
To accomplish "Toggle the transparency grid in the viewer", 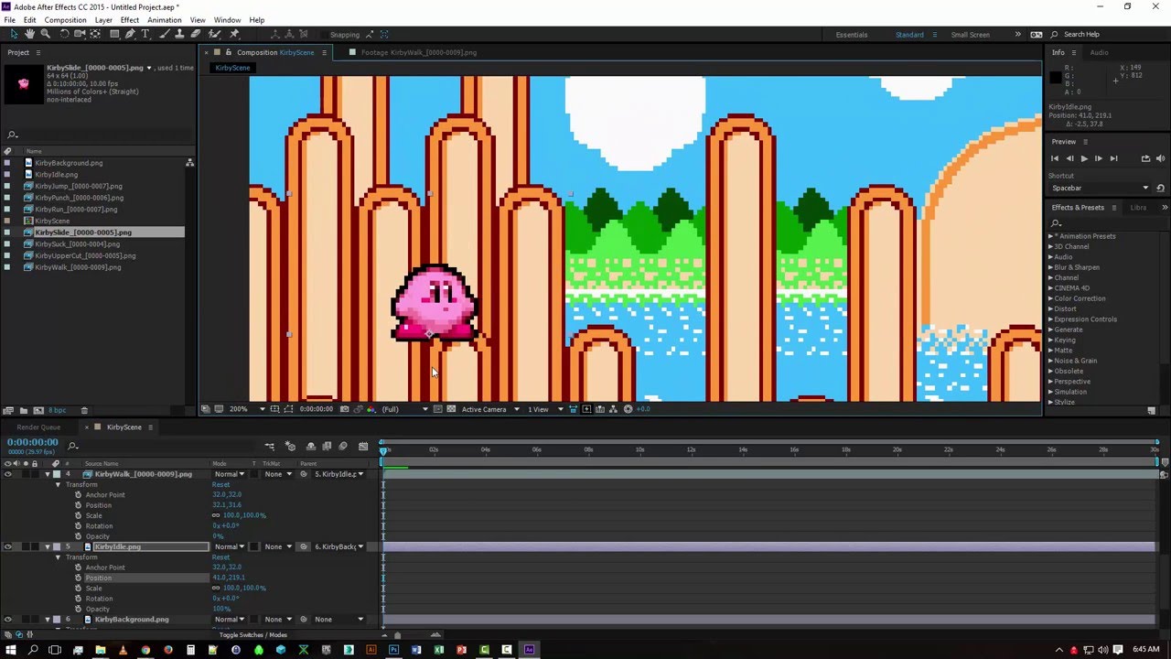I will (x=453, y=409).
